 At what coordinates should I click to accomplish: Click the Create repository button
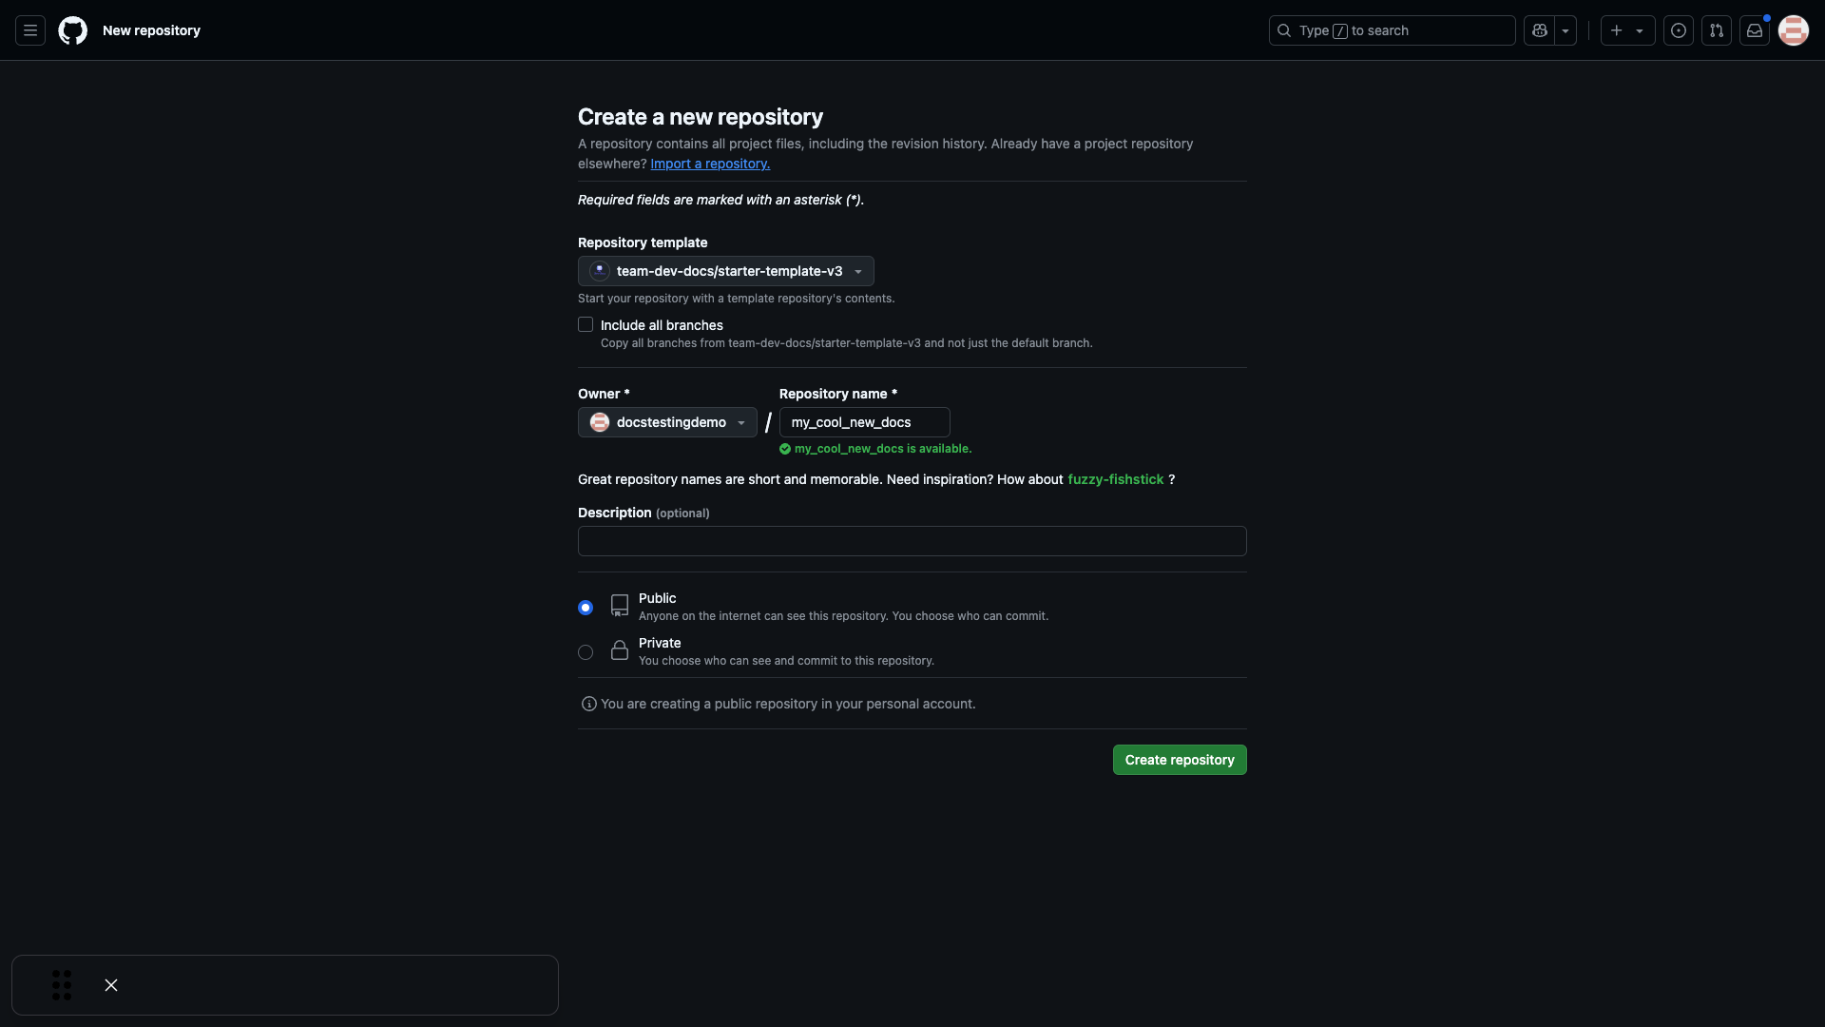[1179, 760]
